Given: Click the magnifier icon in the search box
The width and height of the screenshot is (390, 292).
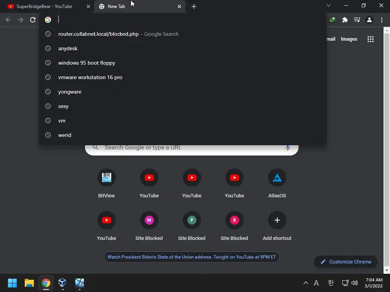Looking at the screenshot, I should click(x=96, y=147).
